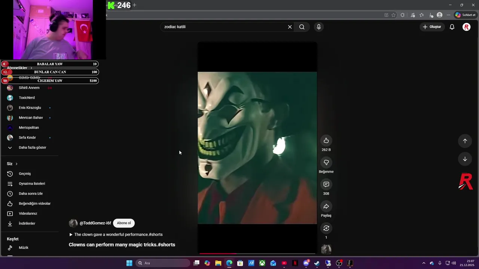Share the Short via Paylaş
The image size is (479, 269).
(x=326, y=206)
